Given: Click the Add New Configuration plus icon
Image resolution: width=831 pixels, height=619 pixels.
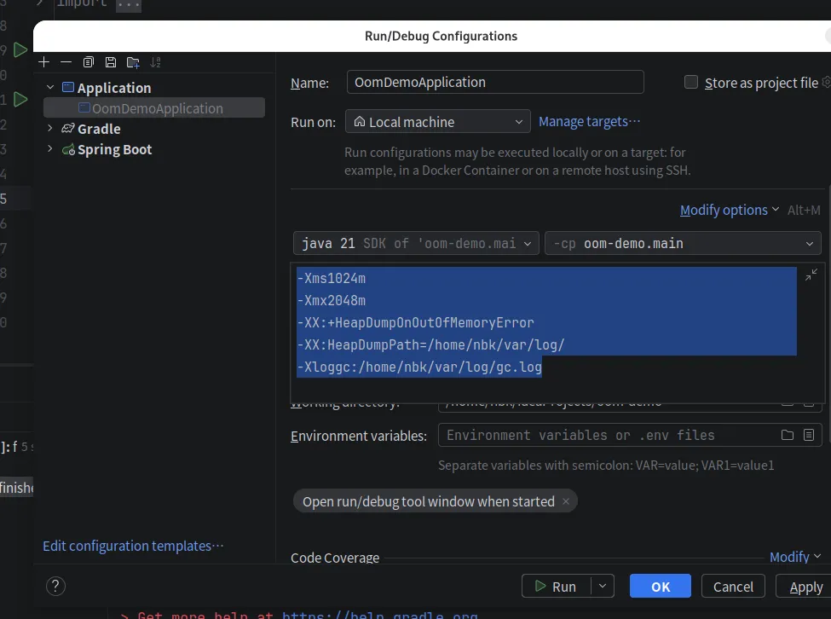Looking at the screenshot, I should click(44, 62).
